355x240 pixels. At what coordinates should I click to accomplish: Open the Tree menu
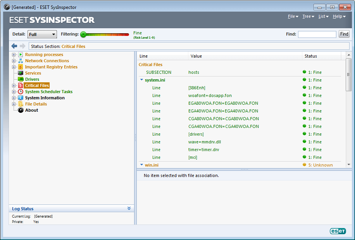(x=308, y=17)
